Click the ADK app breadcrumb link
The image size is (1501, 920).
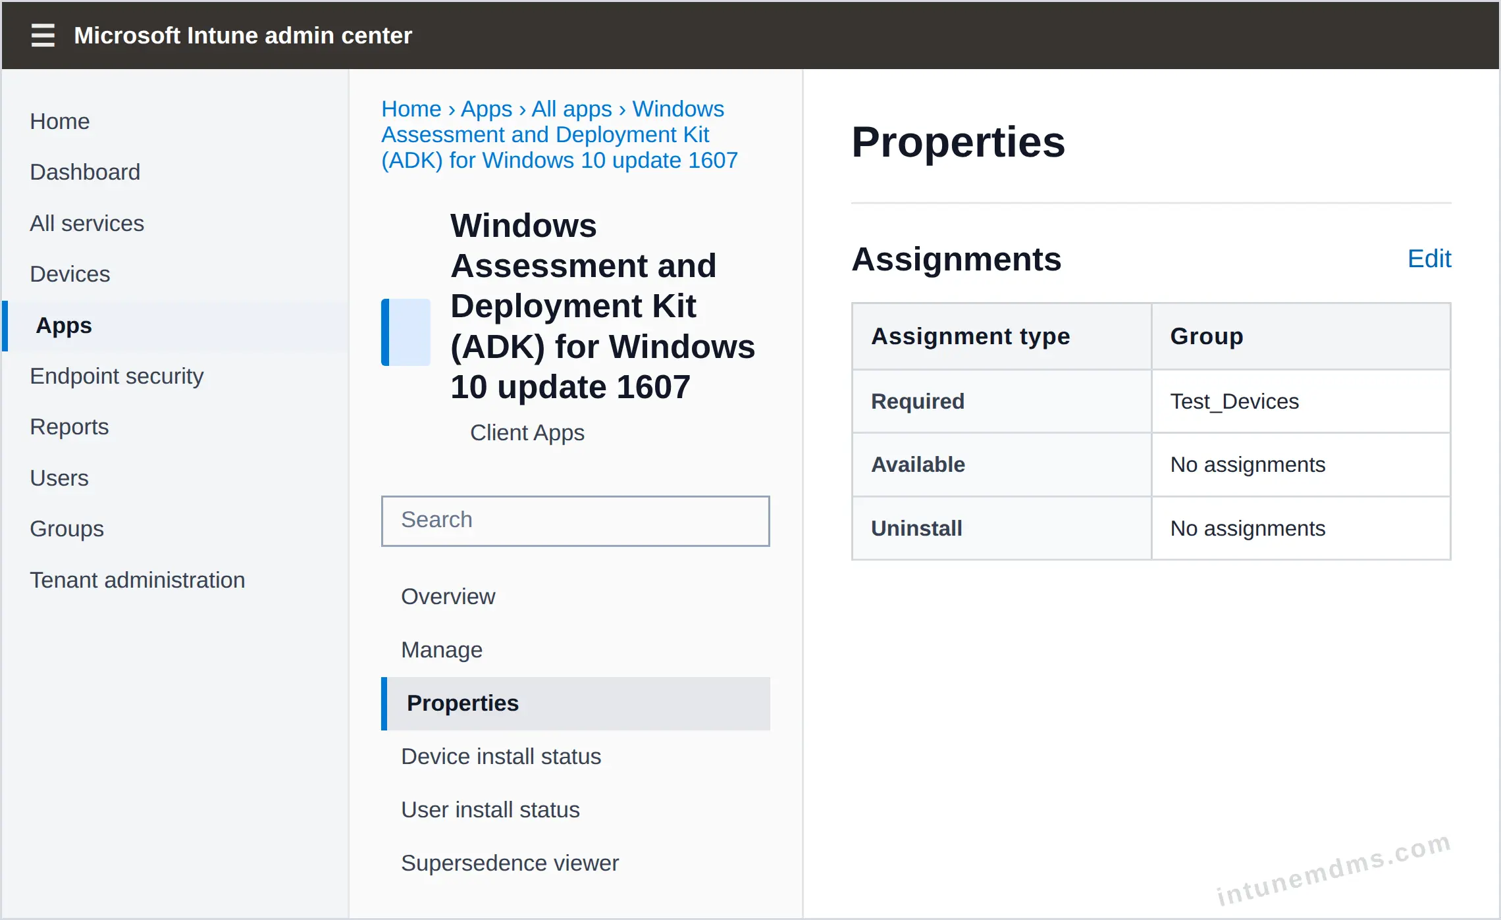[560, 135]
